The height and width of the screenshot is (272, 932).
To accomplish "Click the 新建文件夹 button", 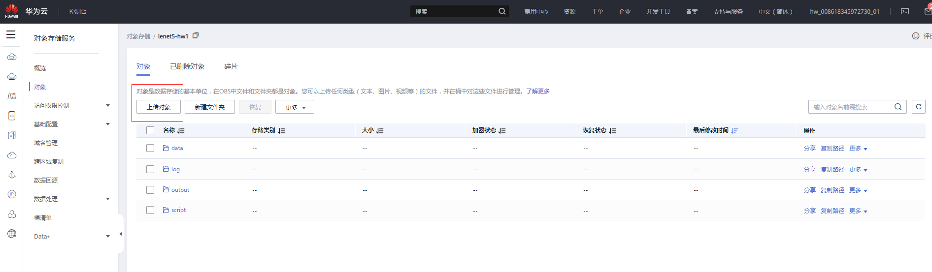I will pyautogui.click(x=210, y=107).
